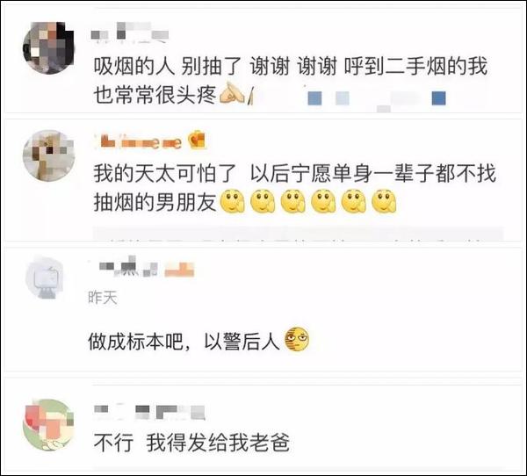Screen dimensions: 527x476
Task: Open the watermelon-colored avatar of last commenter
Action: pos(48,425)
